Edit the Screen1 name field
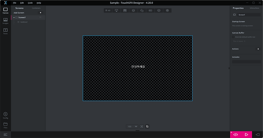The height and width of the screenshot is (138, 263). click(x=249, y=15)
